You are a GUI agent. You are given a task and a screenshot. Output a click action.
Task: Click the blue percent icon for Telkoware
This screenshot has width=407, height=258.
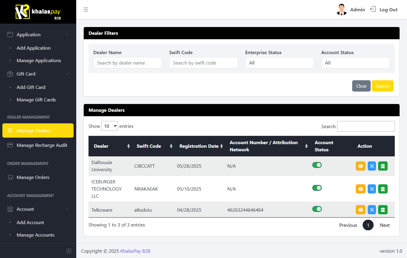[x=372, y=210]
